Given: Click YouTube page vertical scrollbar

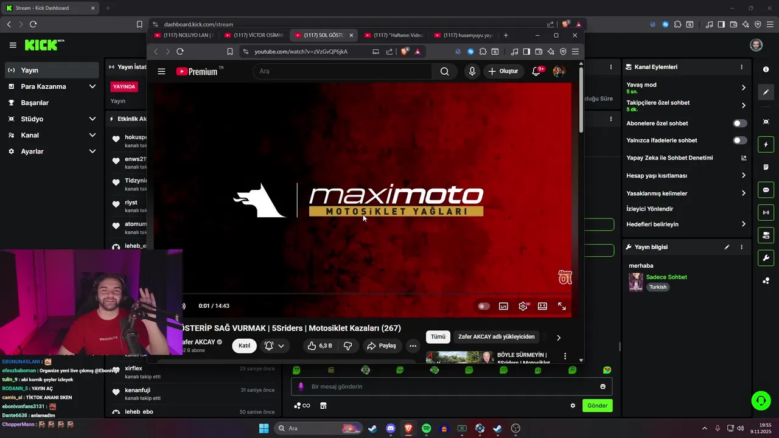Looking at the screenshot, I should 581,100.
